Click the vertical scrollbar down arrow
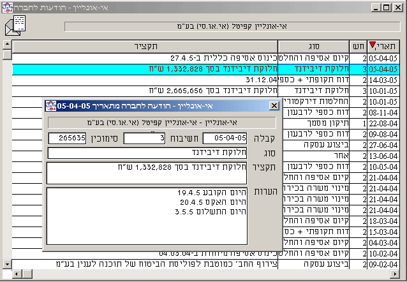Image resolution: width=407 pixels, height=282 pixels. (7, 265)
